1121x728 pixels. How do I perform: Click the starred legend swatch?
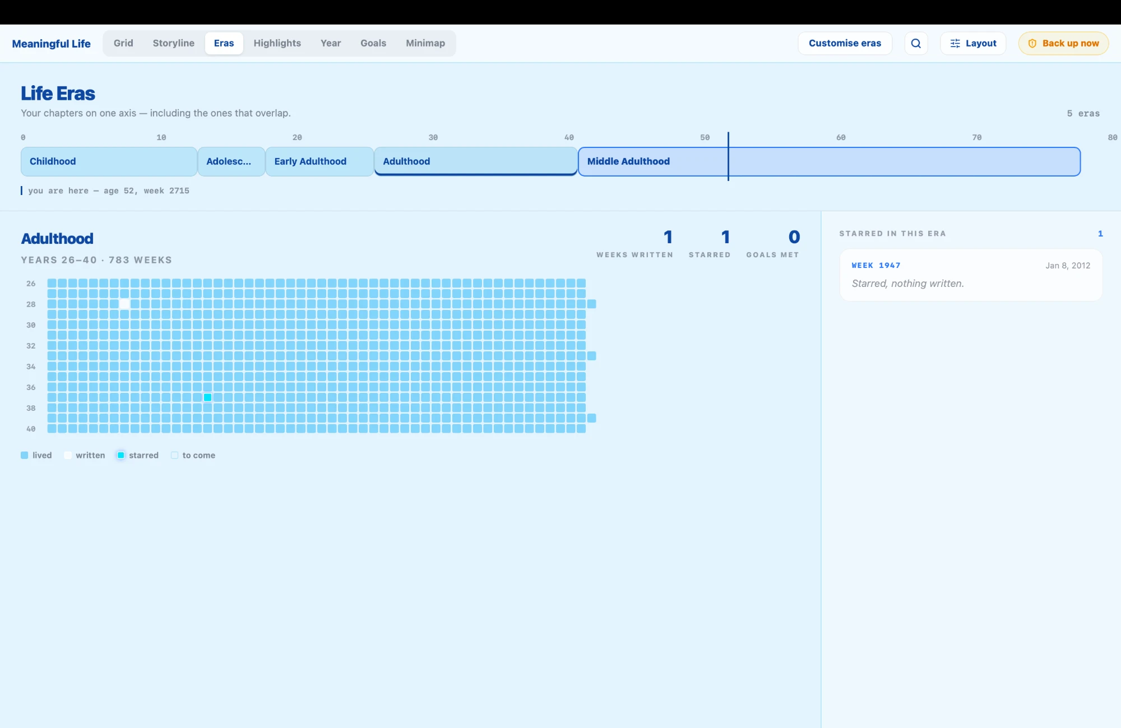[121, 455]
